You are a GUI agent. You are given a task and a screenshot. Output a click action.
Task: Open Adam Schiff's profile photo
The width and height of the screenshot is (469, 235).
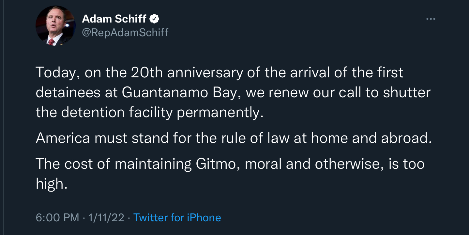coord(55,25)
